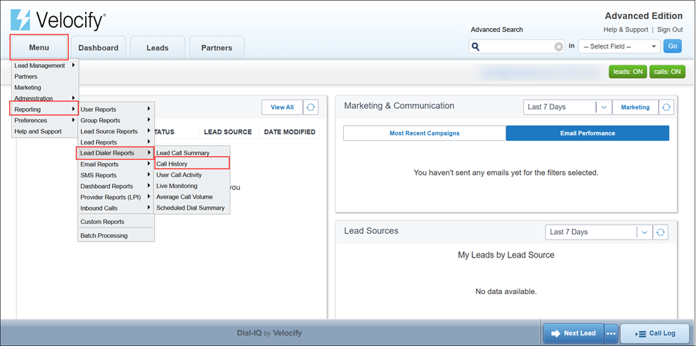Image resolution: width=696 pixels, height=346 pixels.
Task: Click the Velocify lightning bolt logo
Action: 20,20
